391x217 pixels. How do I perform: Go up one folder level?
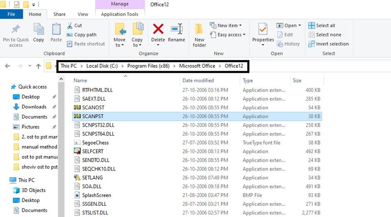click(x=38, y=66)
